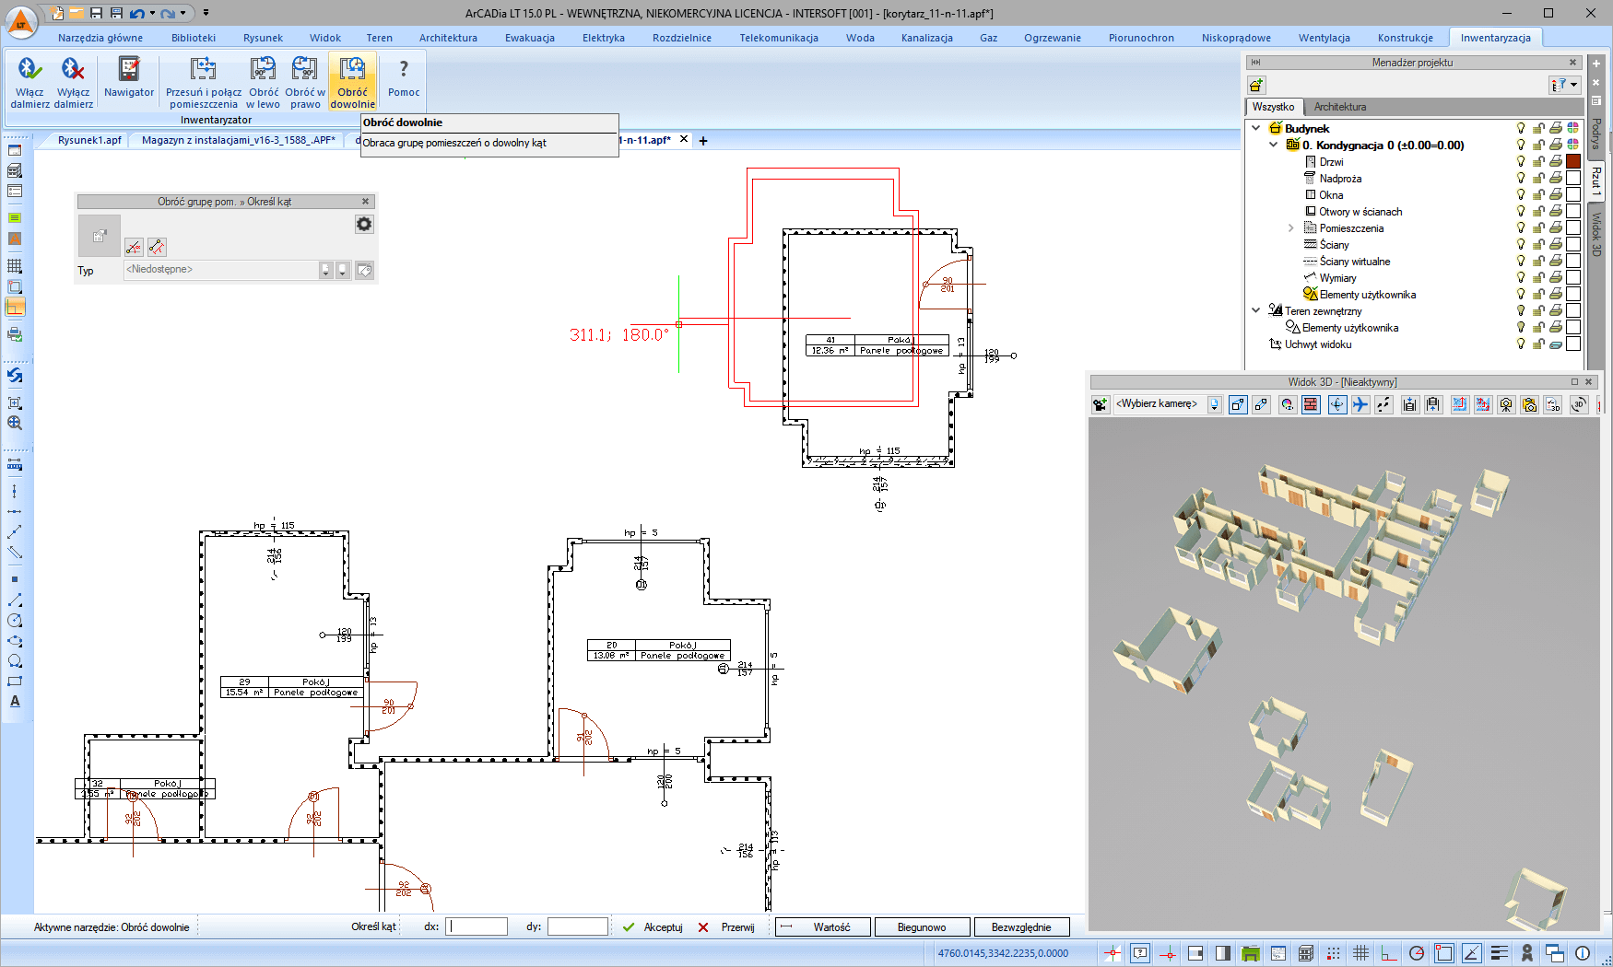Click the grid icon in status bar

coord(1361,953)
